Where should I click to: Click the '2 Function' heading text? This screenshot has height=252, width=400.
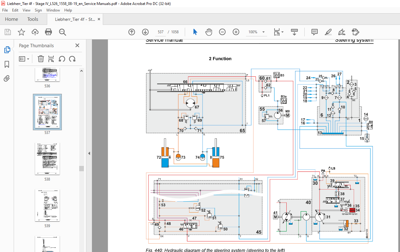(x=220, y=59)
